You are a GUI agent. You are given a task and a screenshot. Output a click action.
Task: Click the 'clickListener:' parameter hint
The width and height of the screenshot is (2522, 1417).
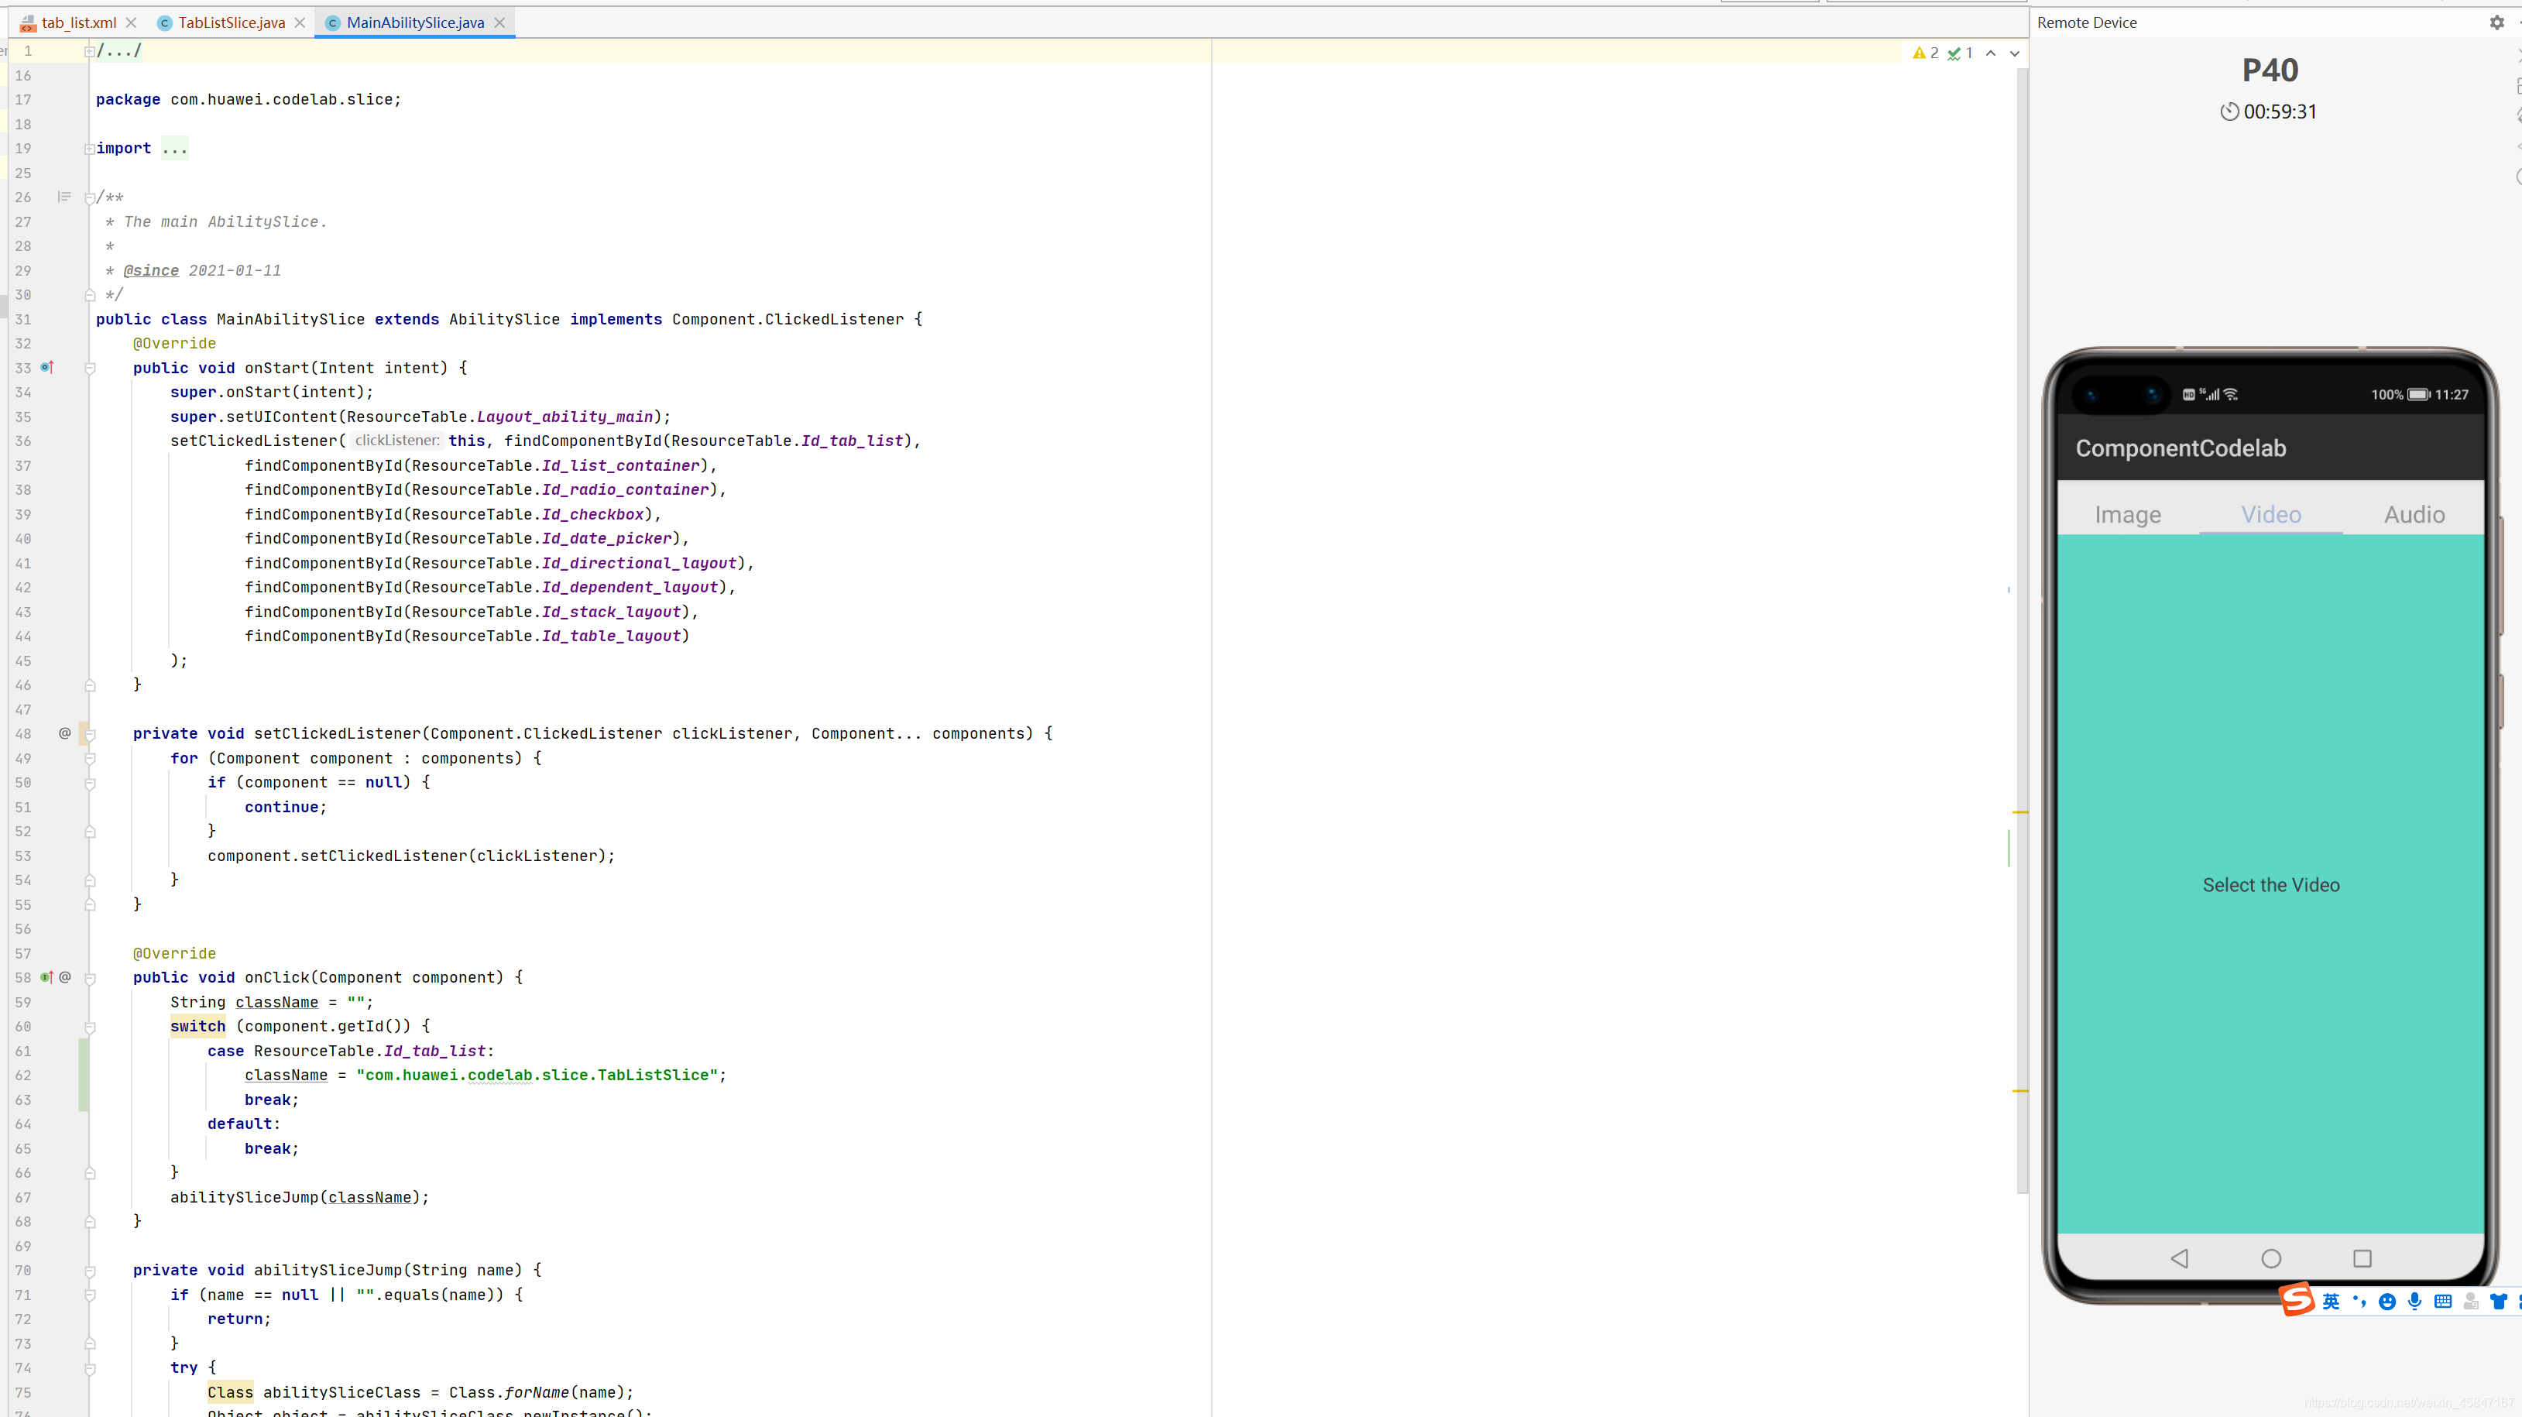pos(396,441)
